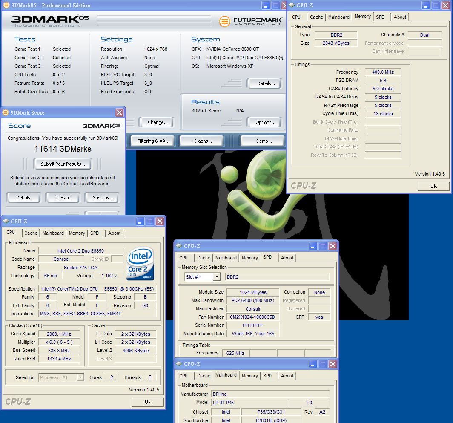Click the Graphs... button
This screenshot has width=453, height=423.
point(202,141)
